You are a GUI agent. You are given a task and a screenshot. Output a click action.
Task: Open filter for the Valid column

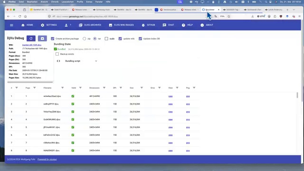(x=80, y=88)
